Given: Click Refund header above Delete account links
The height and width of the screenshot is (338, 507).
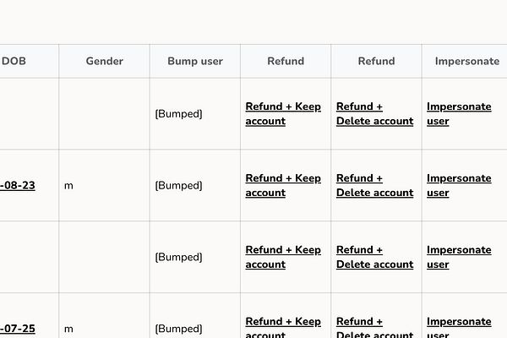Looking at the screenshot, I should coord(376,61).
